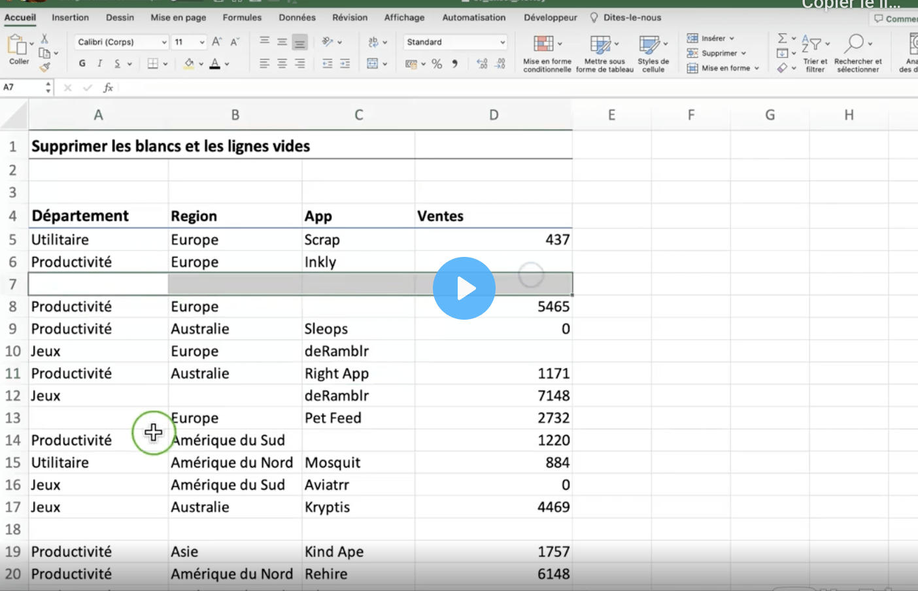Toggle bold formatting with the G icon
This screenshot has width=918, height=591.
coord(82,63)
